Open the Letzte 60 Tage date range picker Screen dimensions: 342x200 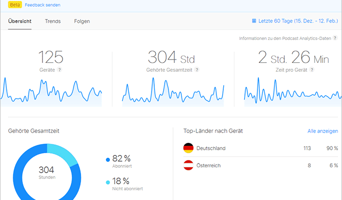click(295, 21)
